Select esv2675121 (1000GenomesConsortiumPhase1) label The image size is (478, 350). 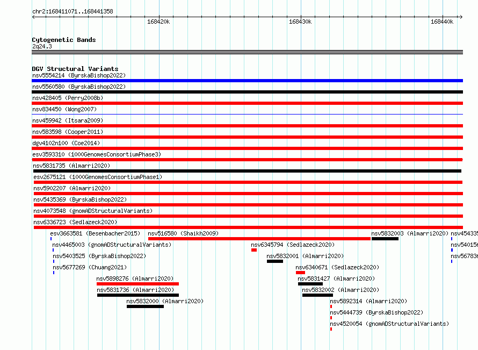pyautogui.click(x=98, y=177)
